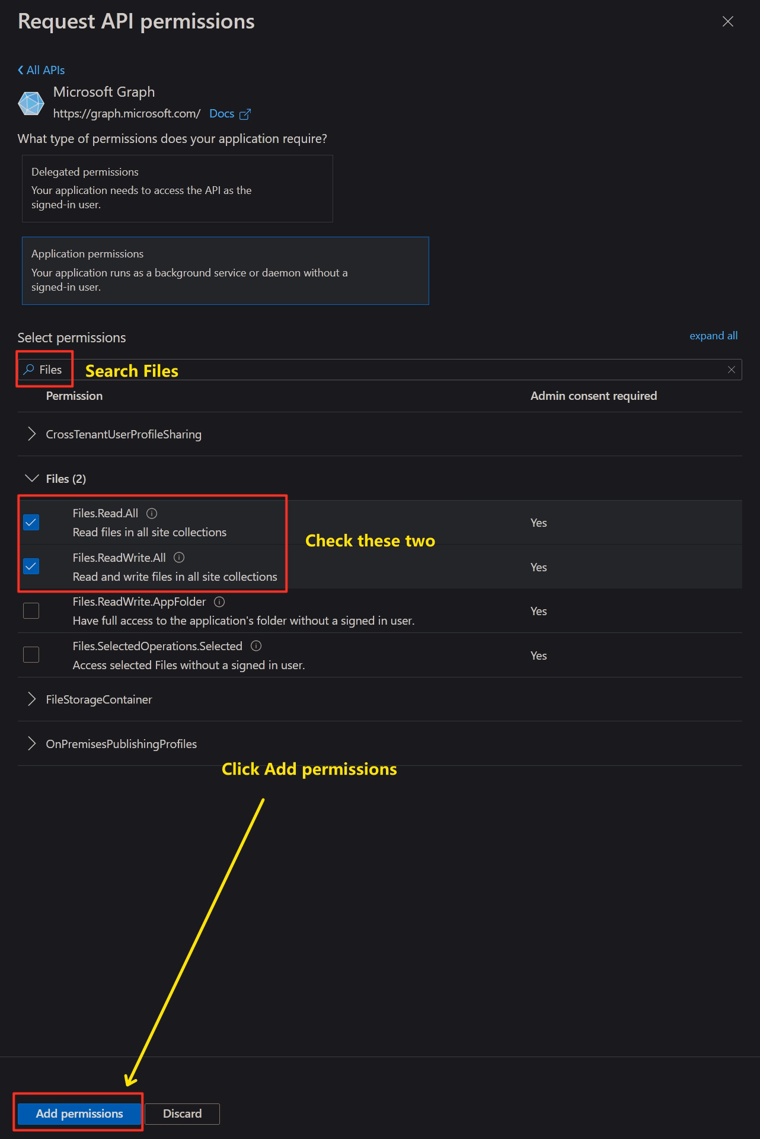Go back to All APIs
This screenshot has height=1139, width=760.
tap(41, 70)
